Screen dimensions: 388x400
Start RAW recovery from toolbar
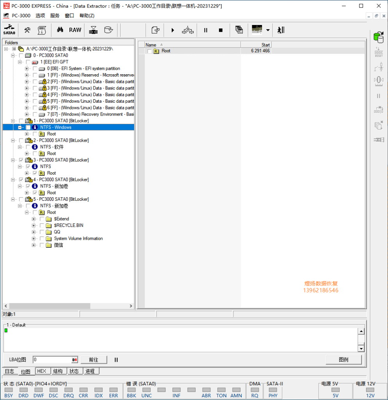click(75, 30)
